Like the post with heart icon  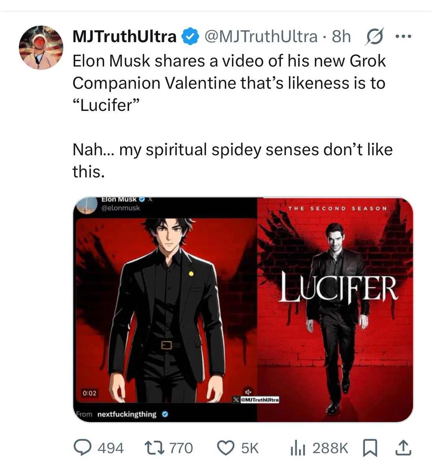[x=226, y=448]
